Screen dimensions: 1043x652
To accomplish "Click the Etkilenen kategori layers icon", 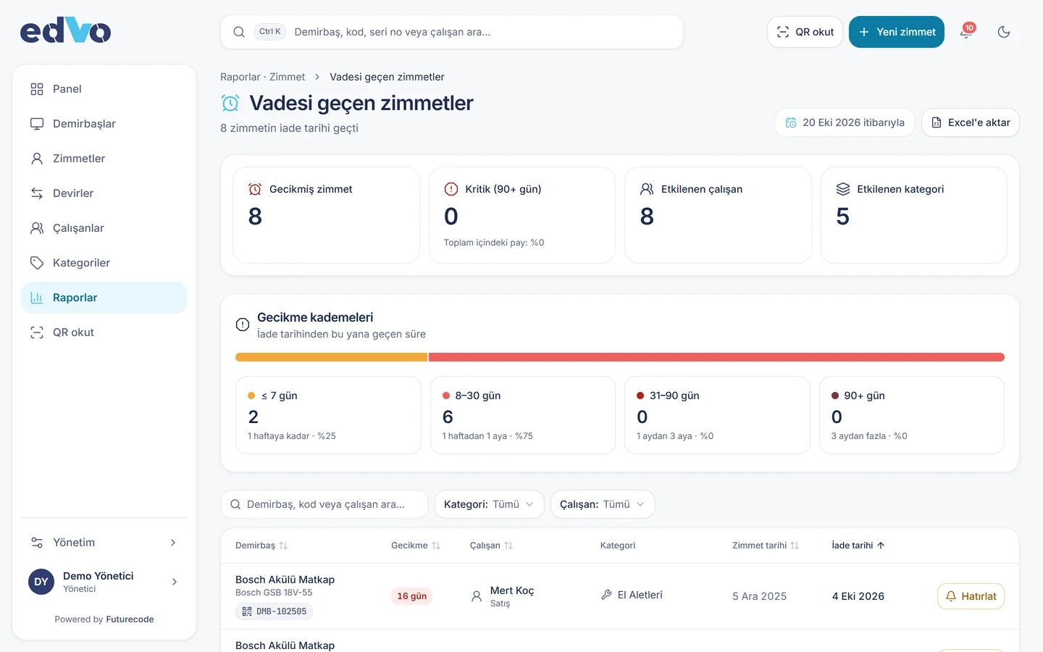I will coord(843,189).
